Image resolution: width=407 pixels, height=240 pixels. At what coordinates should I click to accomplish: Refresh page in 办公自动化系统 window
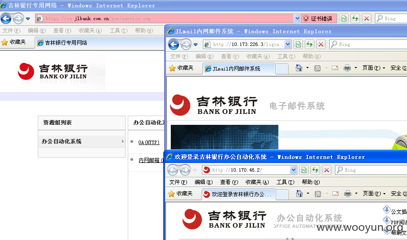[315, 170]
